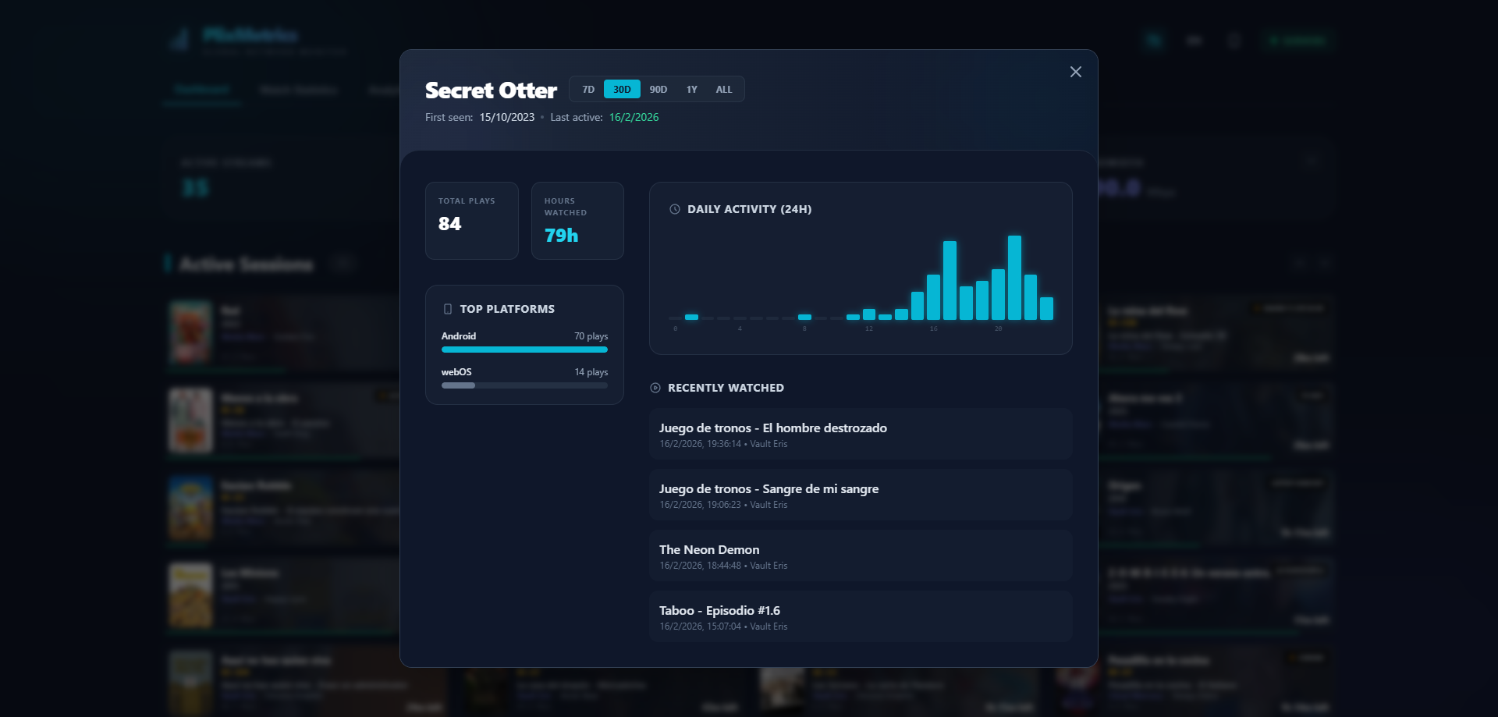This screenshot has width=1498, height=717.
Task: Open The Neon Demon entry
Action: (x=861, y=556)
